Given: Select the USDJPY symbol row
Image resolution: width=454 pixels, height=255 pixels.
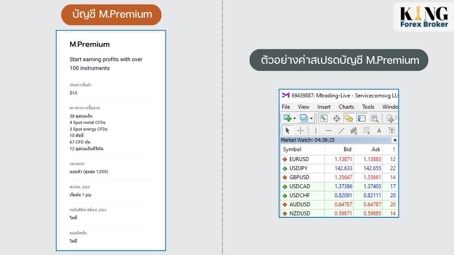Looking at the screenshot, I should (339, 168).
